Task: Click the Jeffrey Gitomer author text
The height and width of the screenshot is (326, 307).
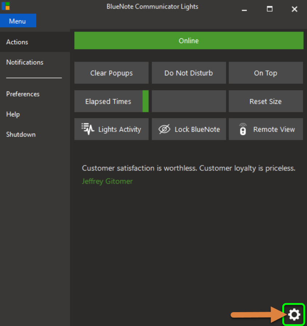Action: click(107, 181)
